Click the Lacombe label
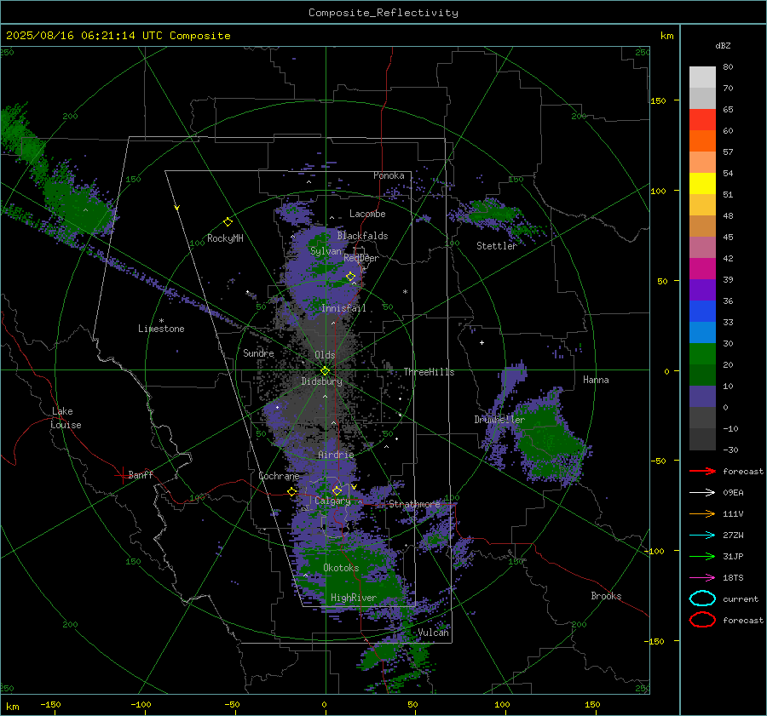This screenshot has height=716, width=767. (x=367, y=214)
